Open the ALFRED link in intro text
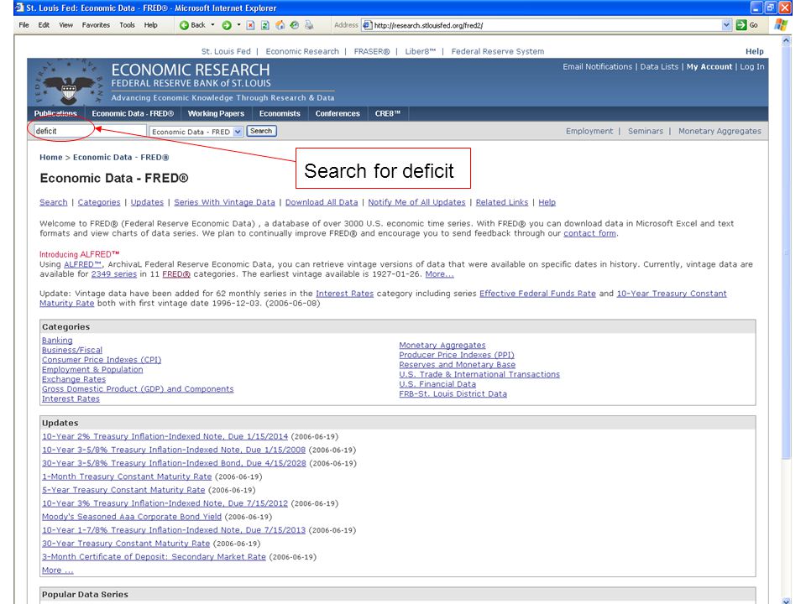The height and width of the screenshot is (604, 806). [82, 264]
